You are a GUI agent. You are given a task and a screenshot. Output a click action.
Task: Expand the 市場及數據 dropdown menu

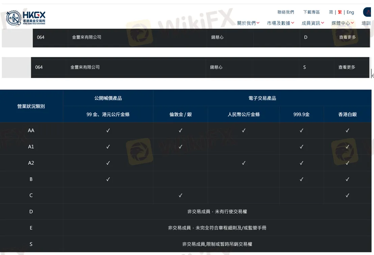(280, 23)
